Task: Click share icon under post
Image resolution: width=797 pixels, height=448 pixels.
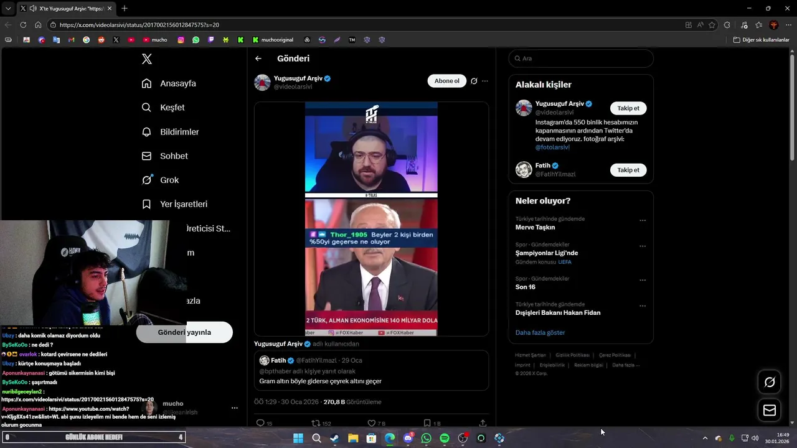Action: (x=483, y=423)
